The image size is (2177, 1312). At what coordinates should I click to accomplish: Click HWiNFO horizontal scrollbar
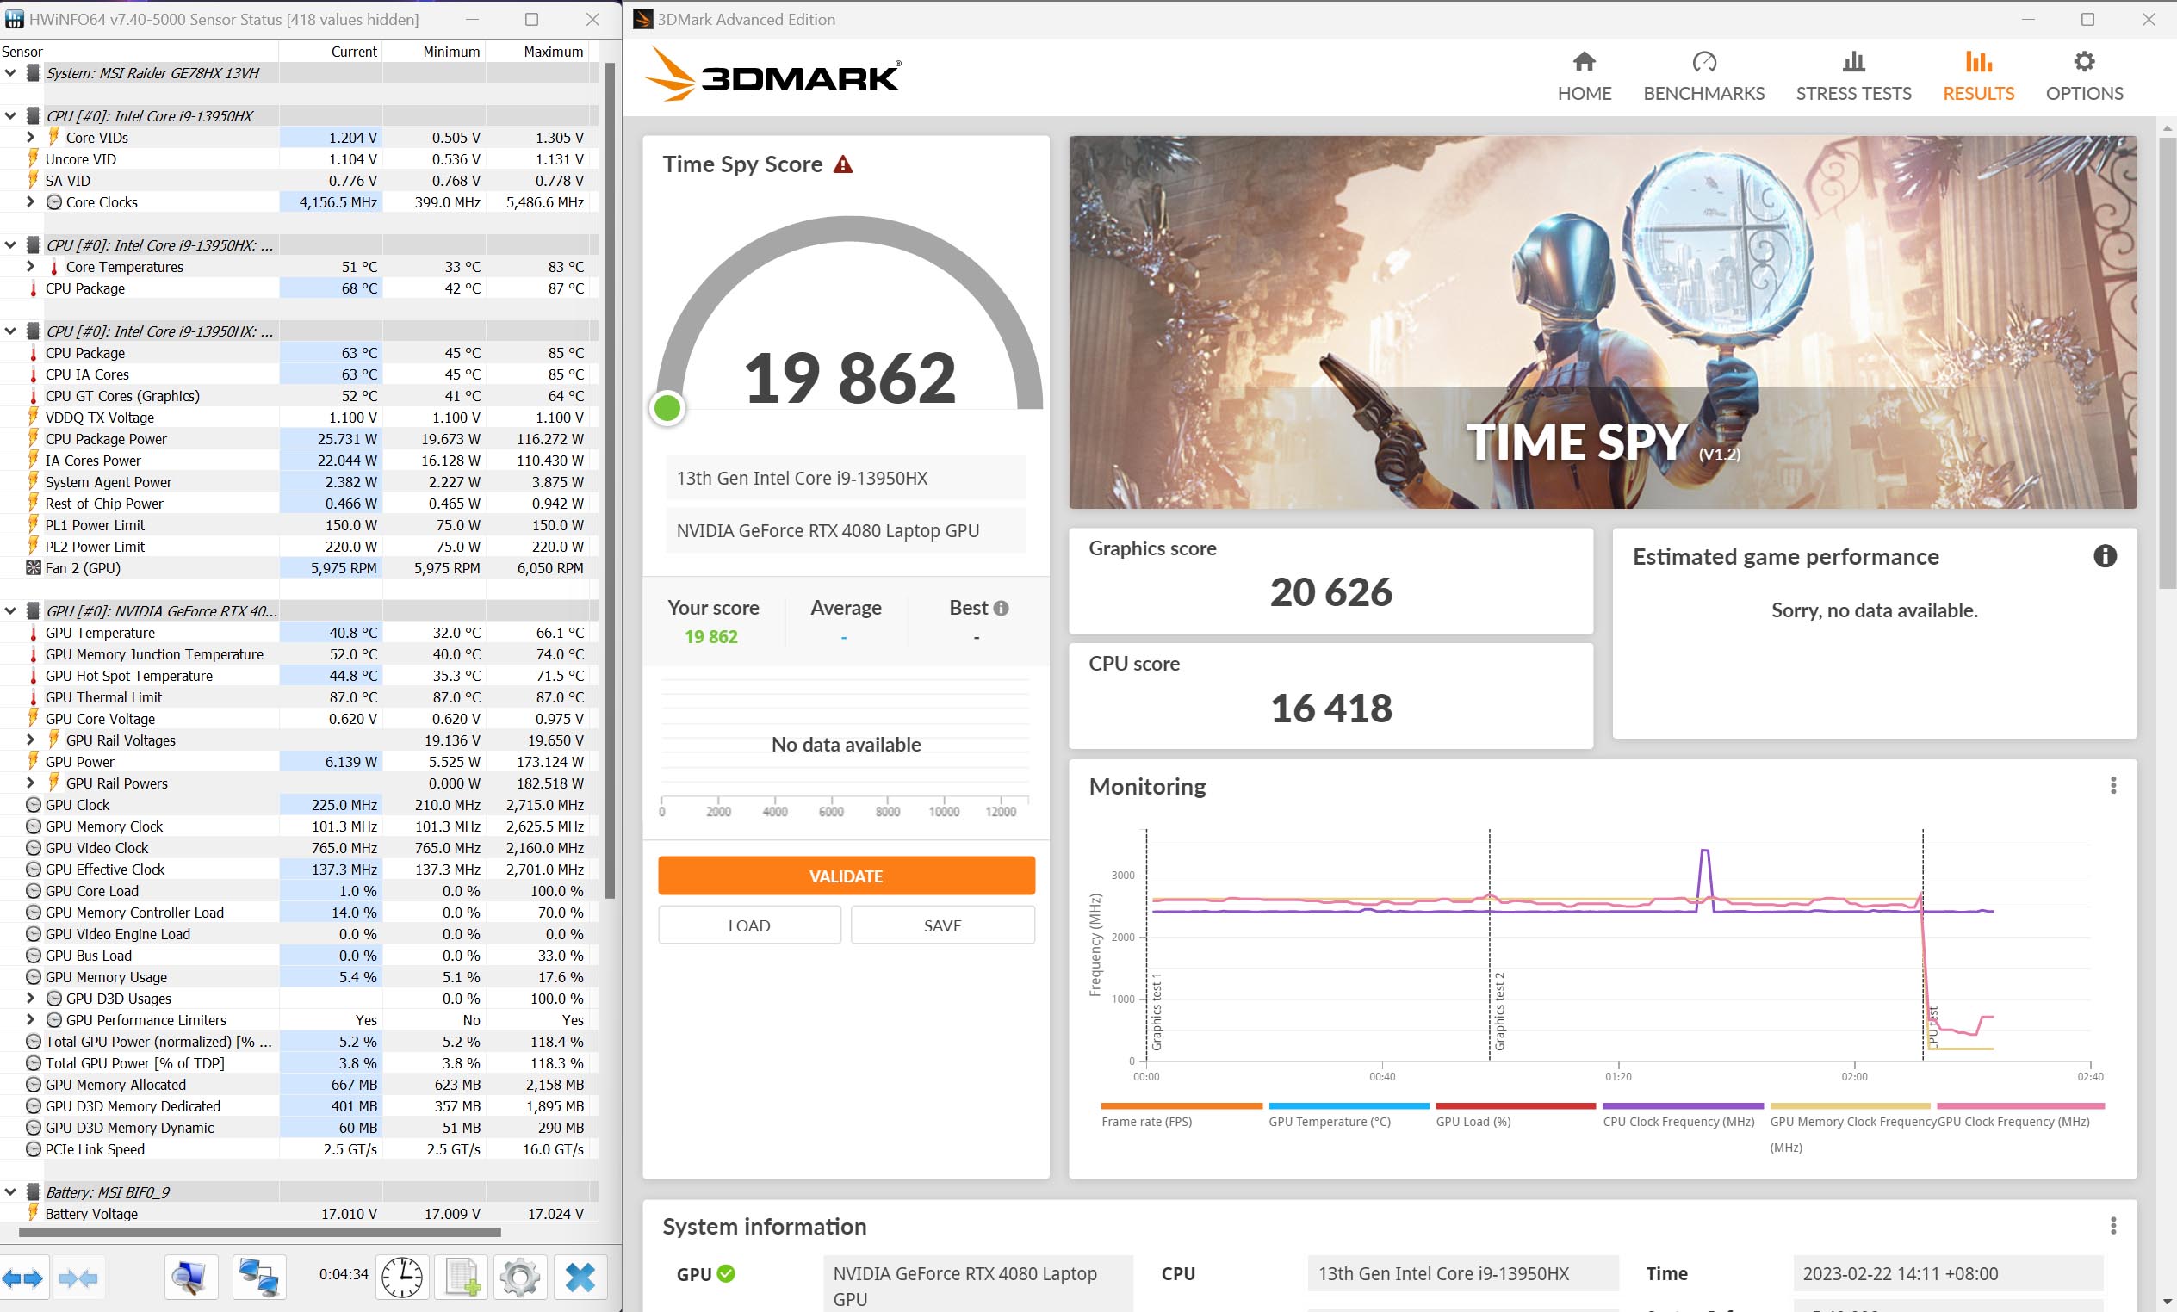pos(259,1232)
